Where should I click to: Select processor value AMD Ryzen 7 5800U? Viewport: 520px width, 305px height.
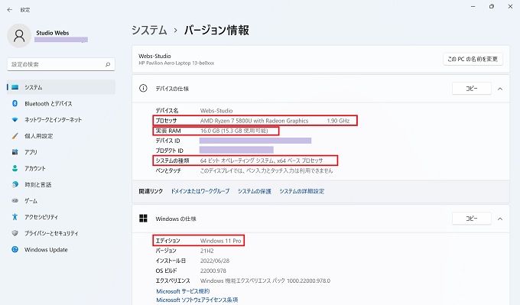[x=254, y=121]
